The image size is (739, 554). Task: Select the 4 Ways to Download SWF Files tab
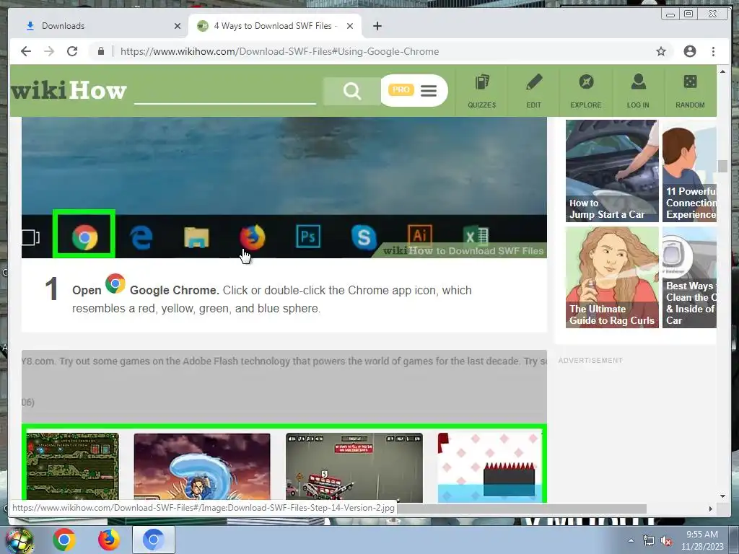[275, 26]
